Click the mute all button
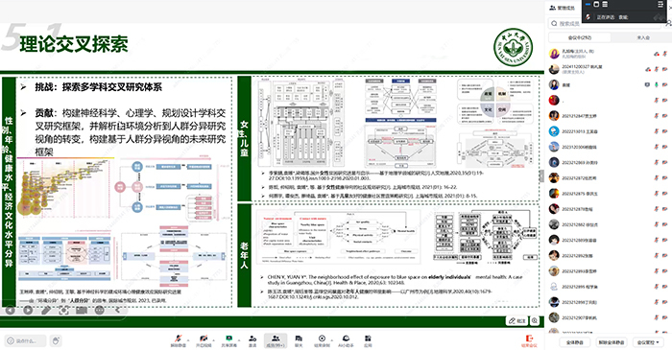Viewport: 672px width, 350px height. click(574, 342)
